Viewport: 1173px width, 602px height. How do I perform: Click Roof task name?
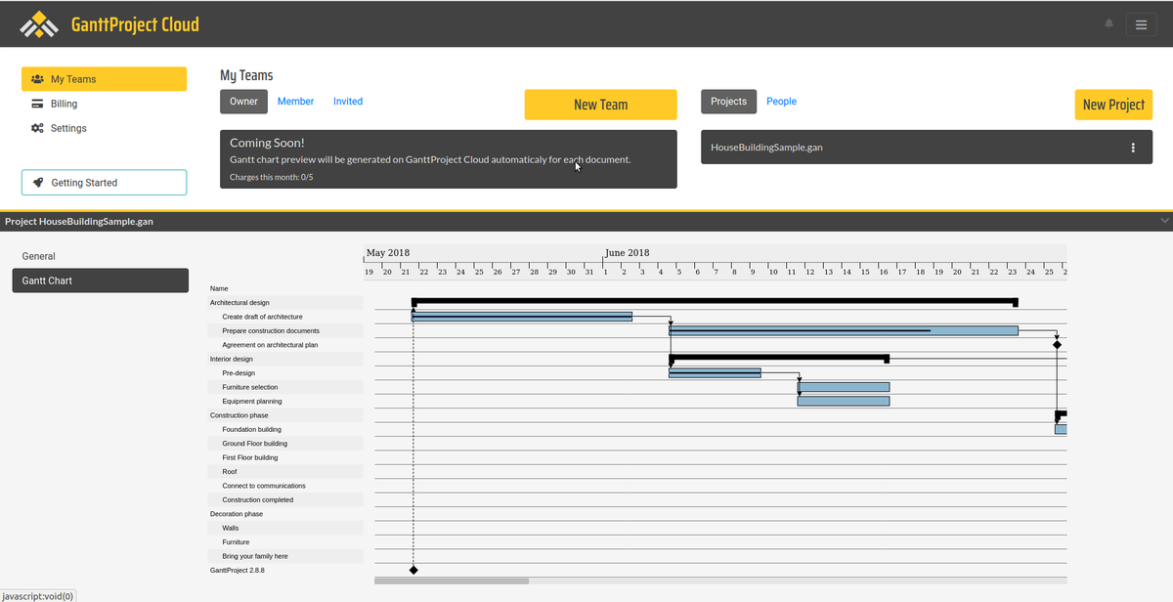(230, 471)
